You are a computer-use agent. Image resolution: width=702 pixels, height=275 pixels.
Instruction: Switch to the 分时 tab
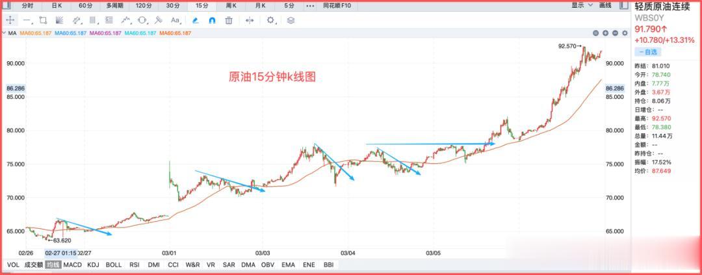point(27,6)
